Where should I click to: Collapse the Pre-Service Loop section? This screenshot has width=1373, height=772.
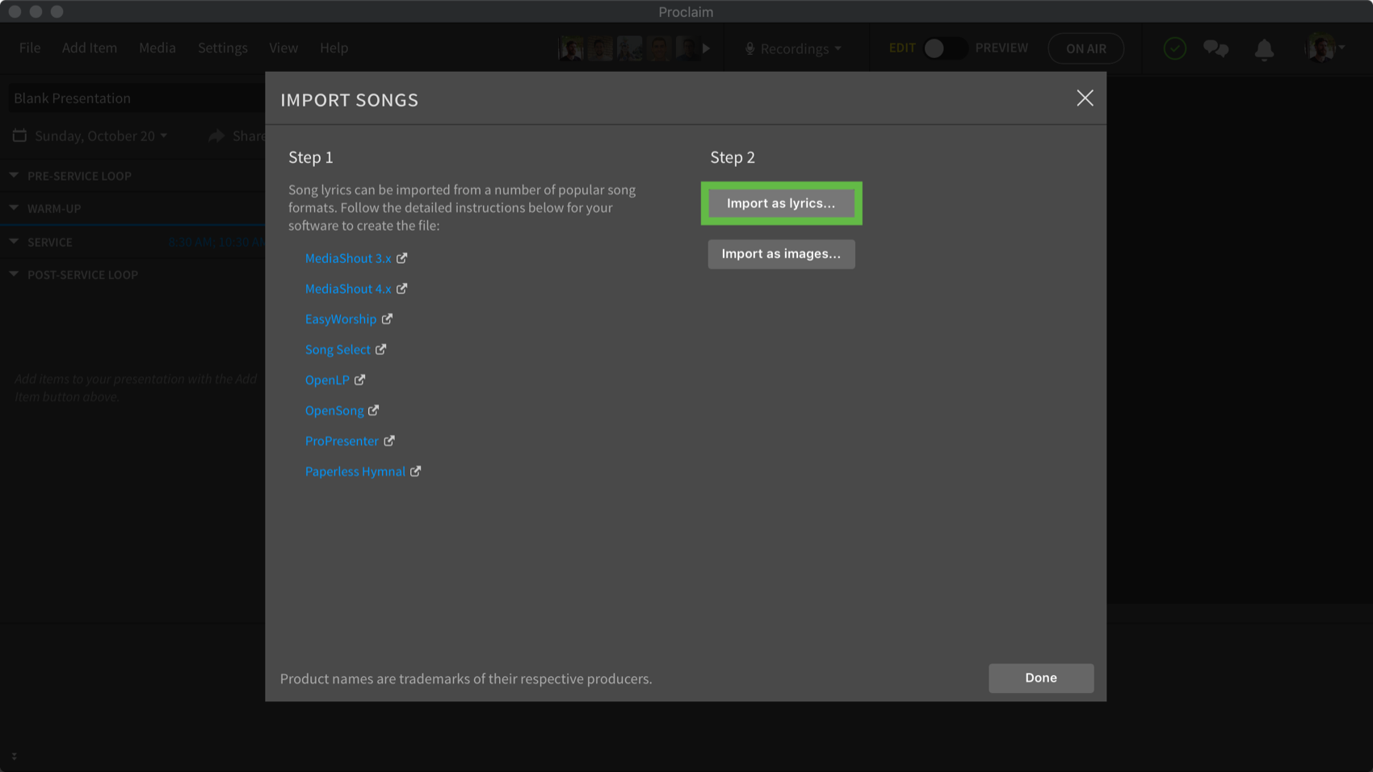(x=14, y=175)
